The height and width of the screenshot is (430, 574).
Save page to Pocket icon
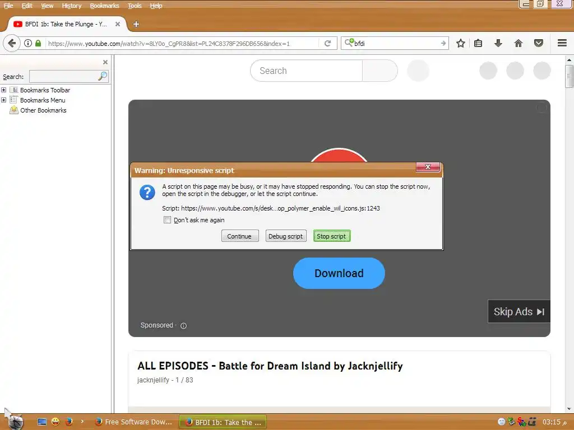539,43
